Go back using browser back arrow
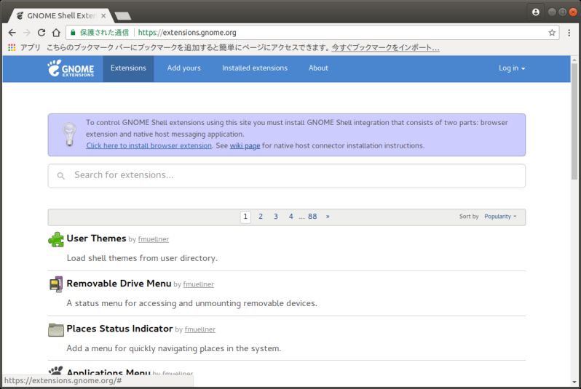The height and width of the screenshot is (389, 581). tap(12, 33)
